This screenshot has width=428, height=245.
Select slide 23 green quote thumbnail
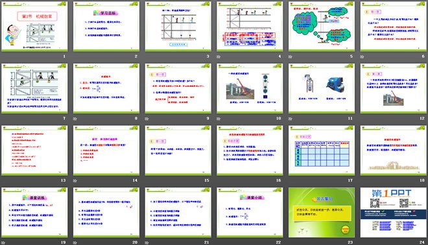coord(322,212)
